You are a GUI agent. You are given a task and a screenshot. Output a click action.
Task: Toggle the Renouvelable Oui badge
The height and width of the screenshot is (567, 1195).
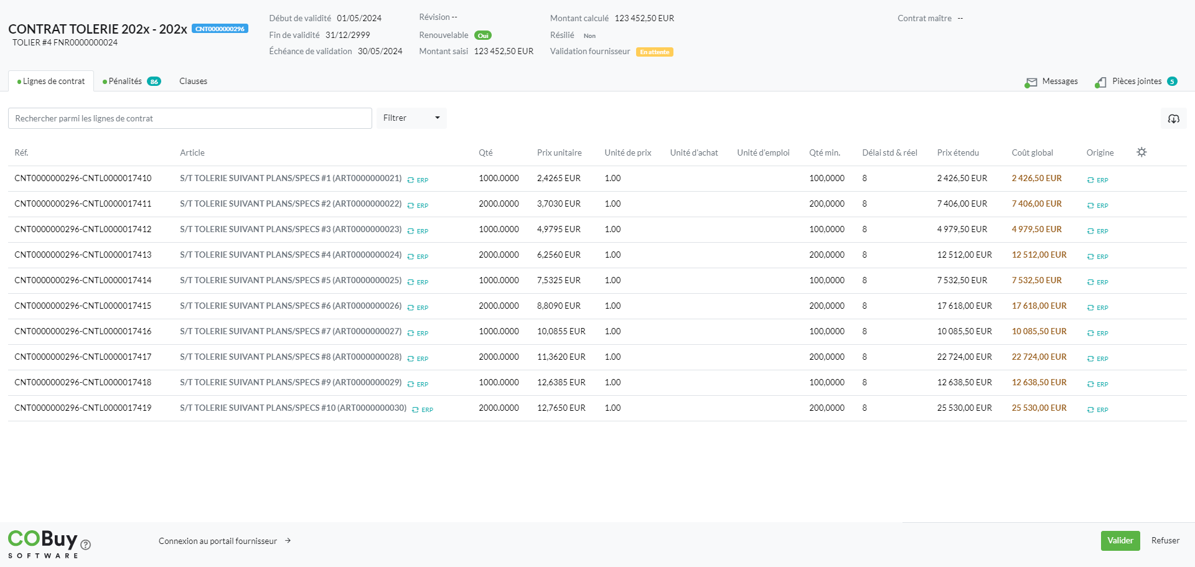click(482, 35)
